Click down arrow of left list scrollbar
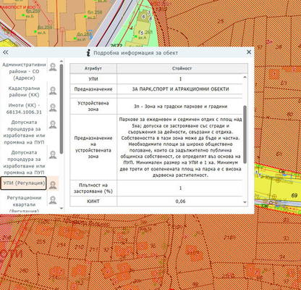This screenshot has height=290, width=301. coord(62,208)
